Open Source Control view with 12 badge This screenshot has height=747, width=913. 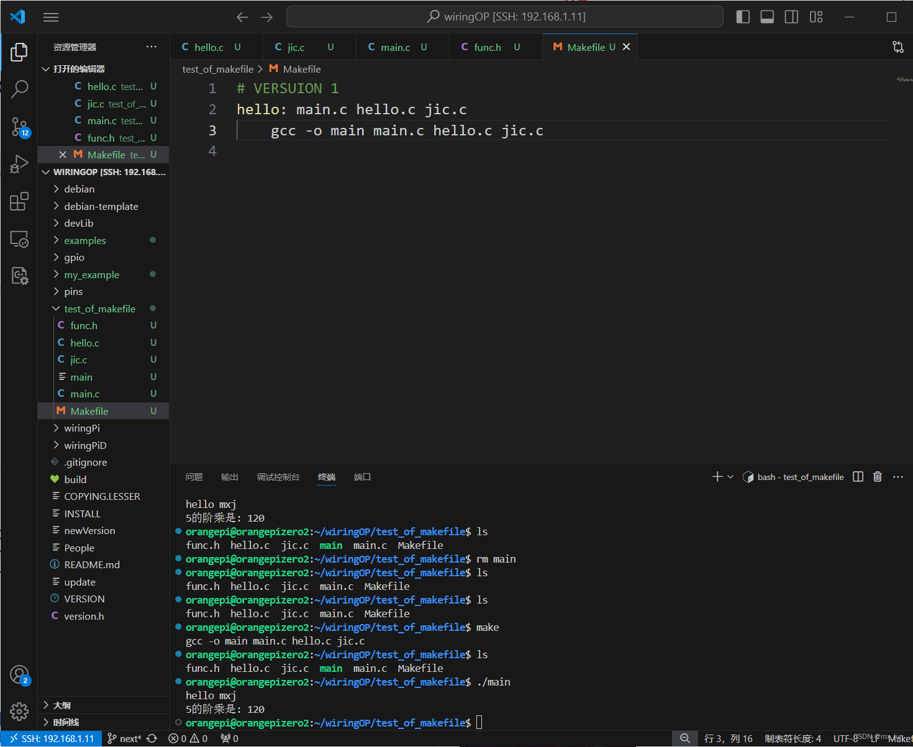click(19, 127)
